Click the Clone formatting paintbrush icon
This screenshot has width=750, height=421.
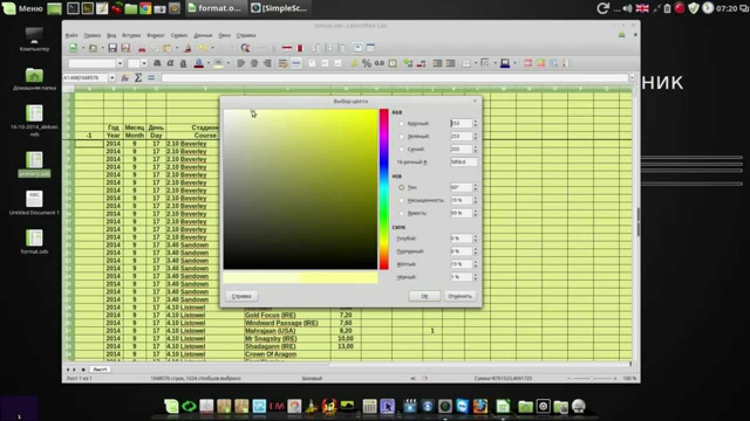click(x=187, y=48)
